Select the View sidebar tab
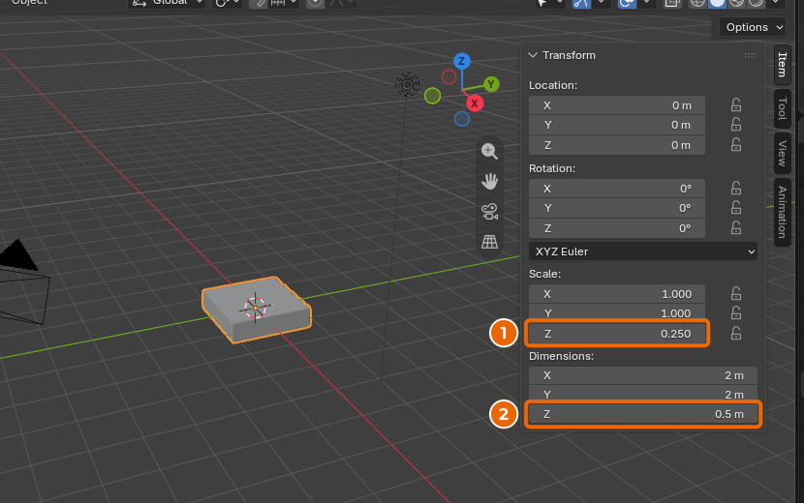804x503 pixels. [x=783, y=153]
